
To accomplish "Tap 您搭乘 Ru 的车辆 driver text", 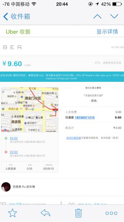I will point(24,187).
